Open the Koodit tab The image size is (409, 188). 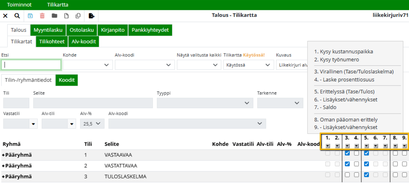pyautogui.click(x=67, y=80)
